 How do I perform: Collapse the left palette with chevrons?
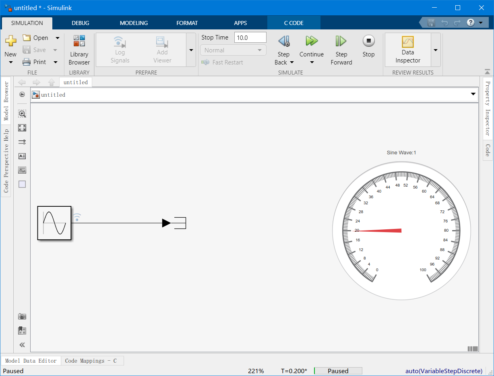[22, 345]
